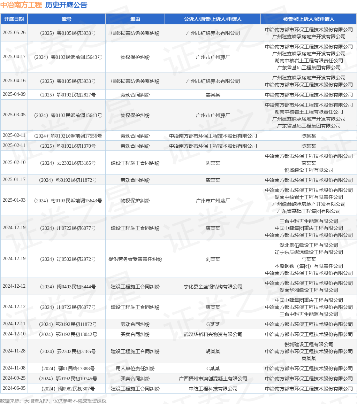Image resolution: width=357 pixels, height=404 pixels.
Task: Click 用人单位责任纠纷 case cause
Action: pos(135,369)
